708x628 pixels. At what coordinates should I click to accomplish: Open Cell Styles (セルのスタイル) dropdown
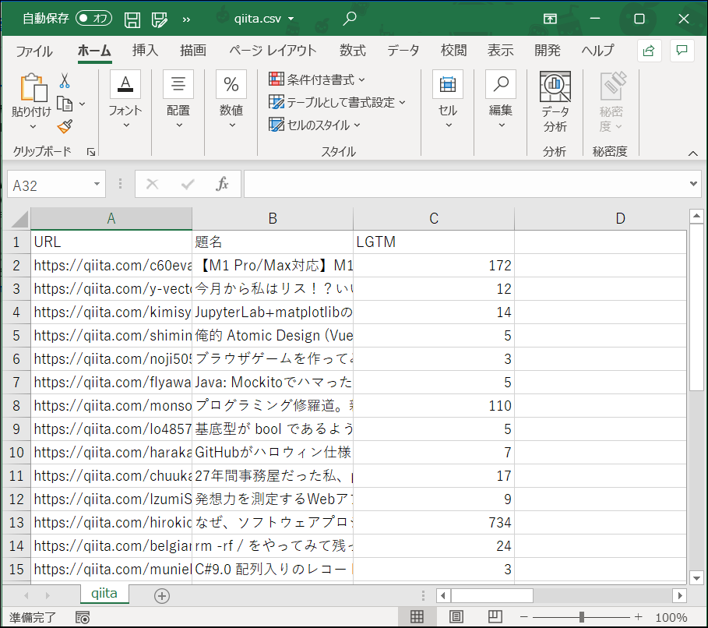click(x=314, y=125)
